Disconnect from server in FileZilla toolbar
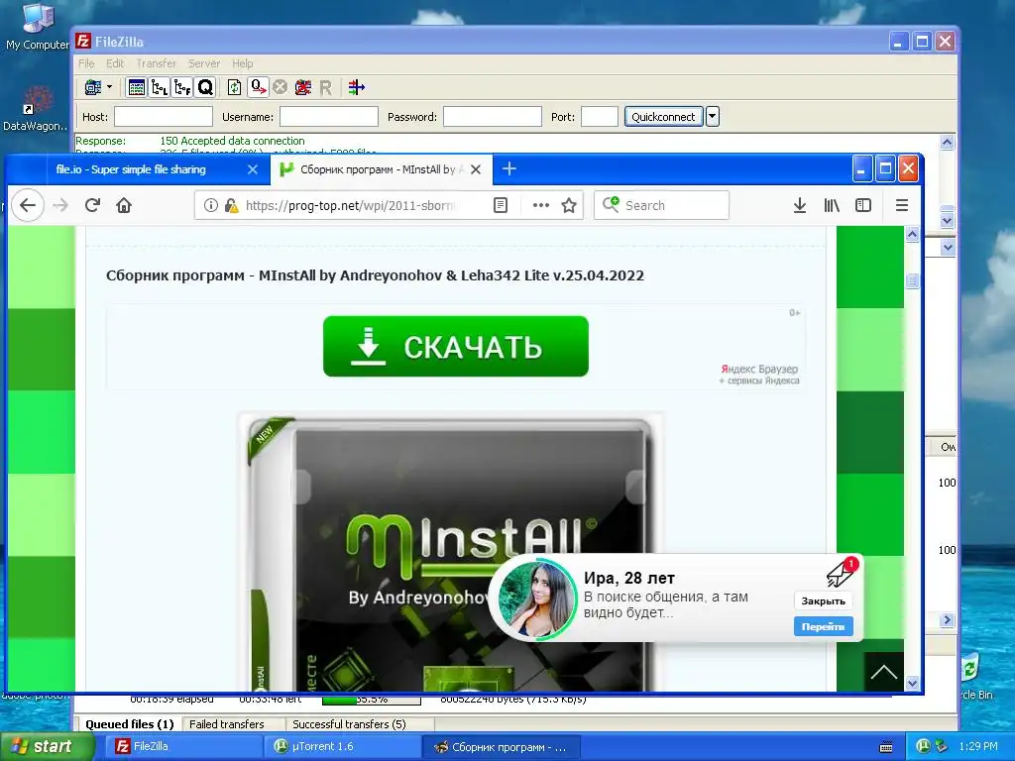1015x761 pixels. tap(303, 87)
